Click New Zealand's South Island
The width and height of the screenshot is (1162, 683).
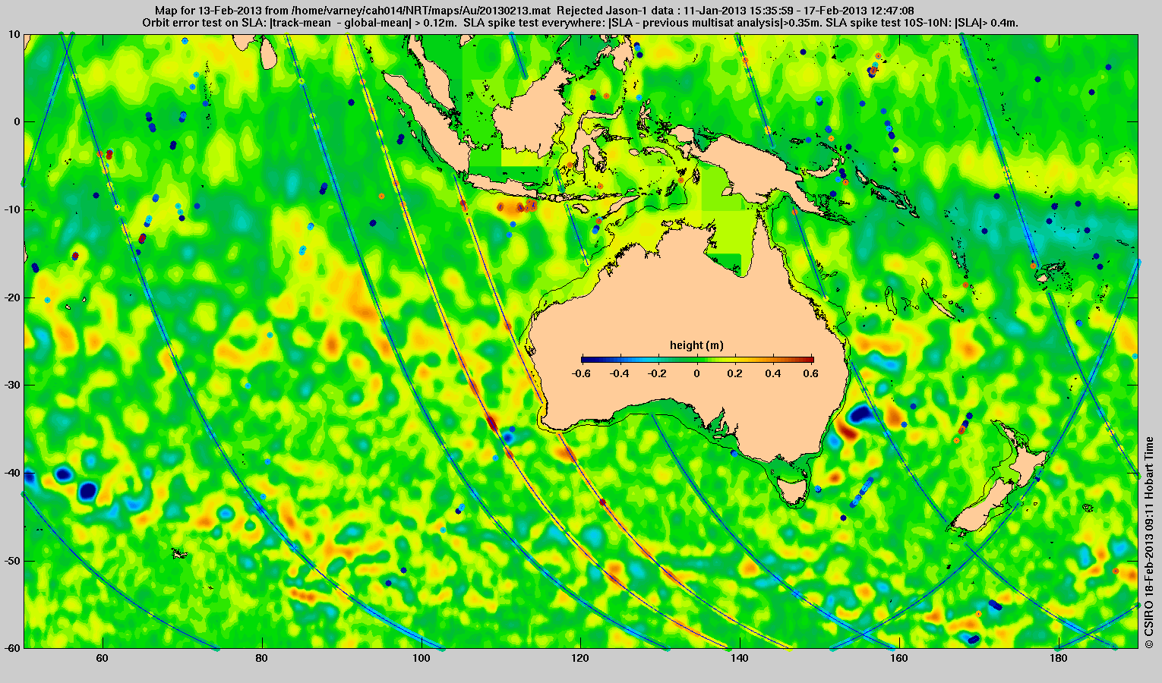coord(986,506)
